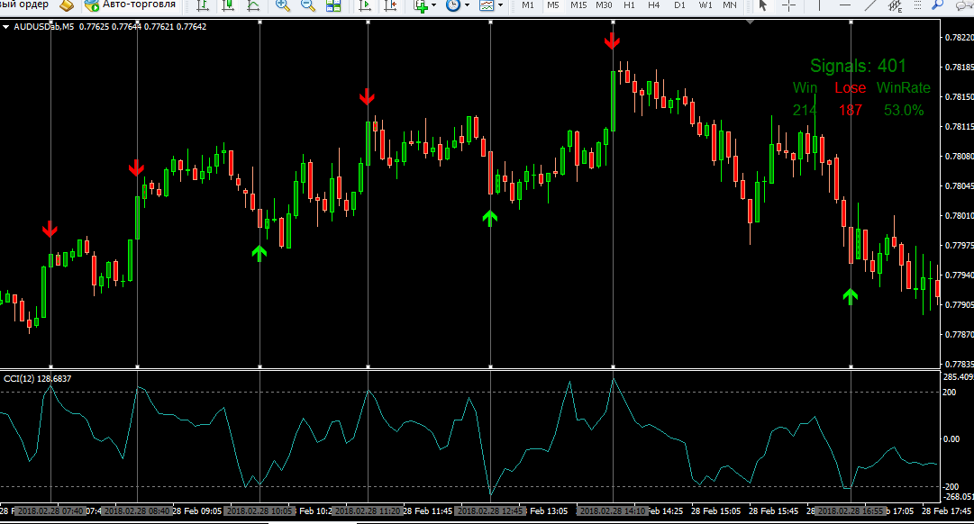The height and width of the screenshot is (524, 974).
Task: Switch to the M15 timeframe
Action: point(578,5)
